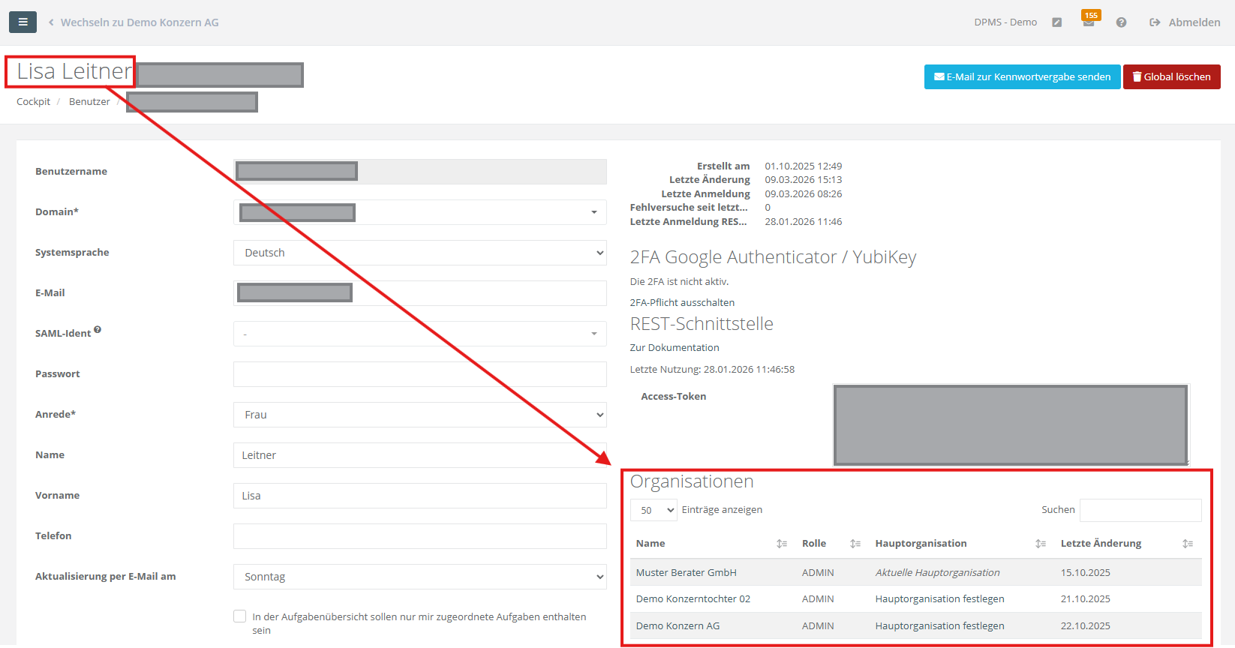
Task: Sort table by Hauptorganisation column
Action: tap(1040, 544)
